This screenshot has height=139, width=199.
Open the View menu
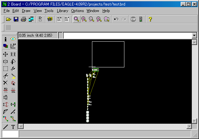click(x=38, y=11)
